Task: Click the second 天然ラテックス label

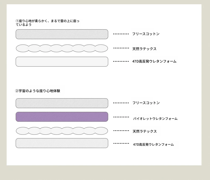Action: coord(145,131)
